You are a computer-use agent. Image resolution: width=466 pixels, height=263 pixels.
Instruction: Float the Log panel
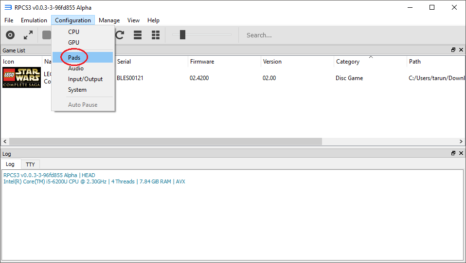453,153
